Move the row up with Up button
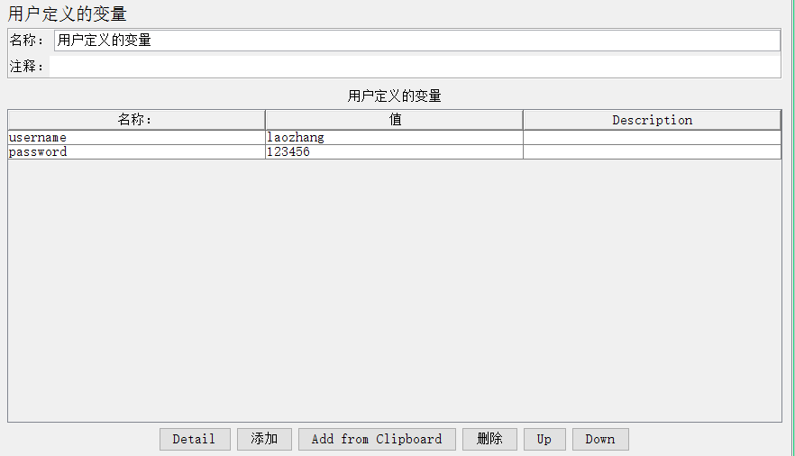Screen dimensions: 795x456 tap(544, 439)
